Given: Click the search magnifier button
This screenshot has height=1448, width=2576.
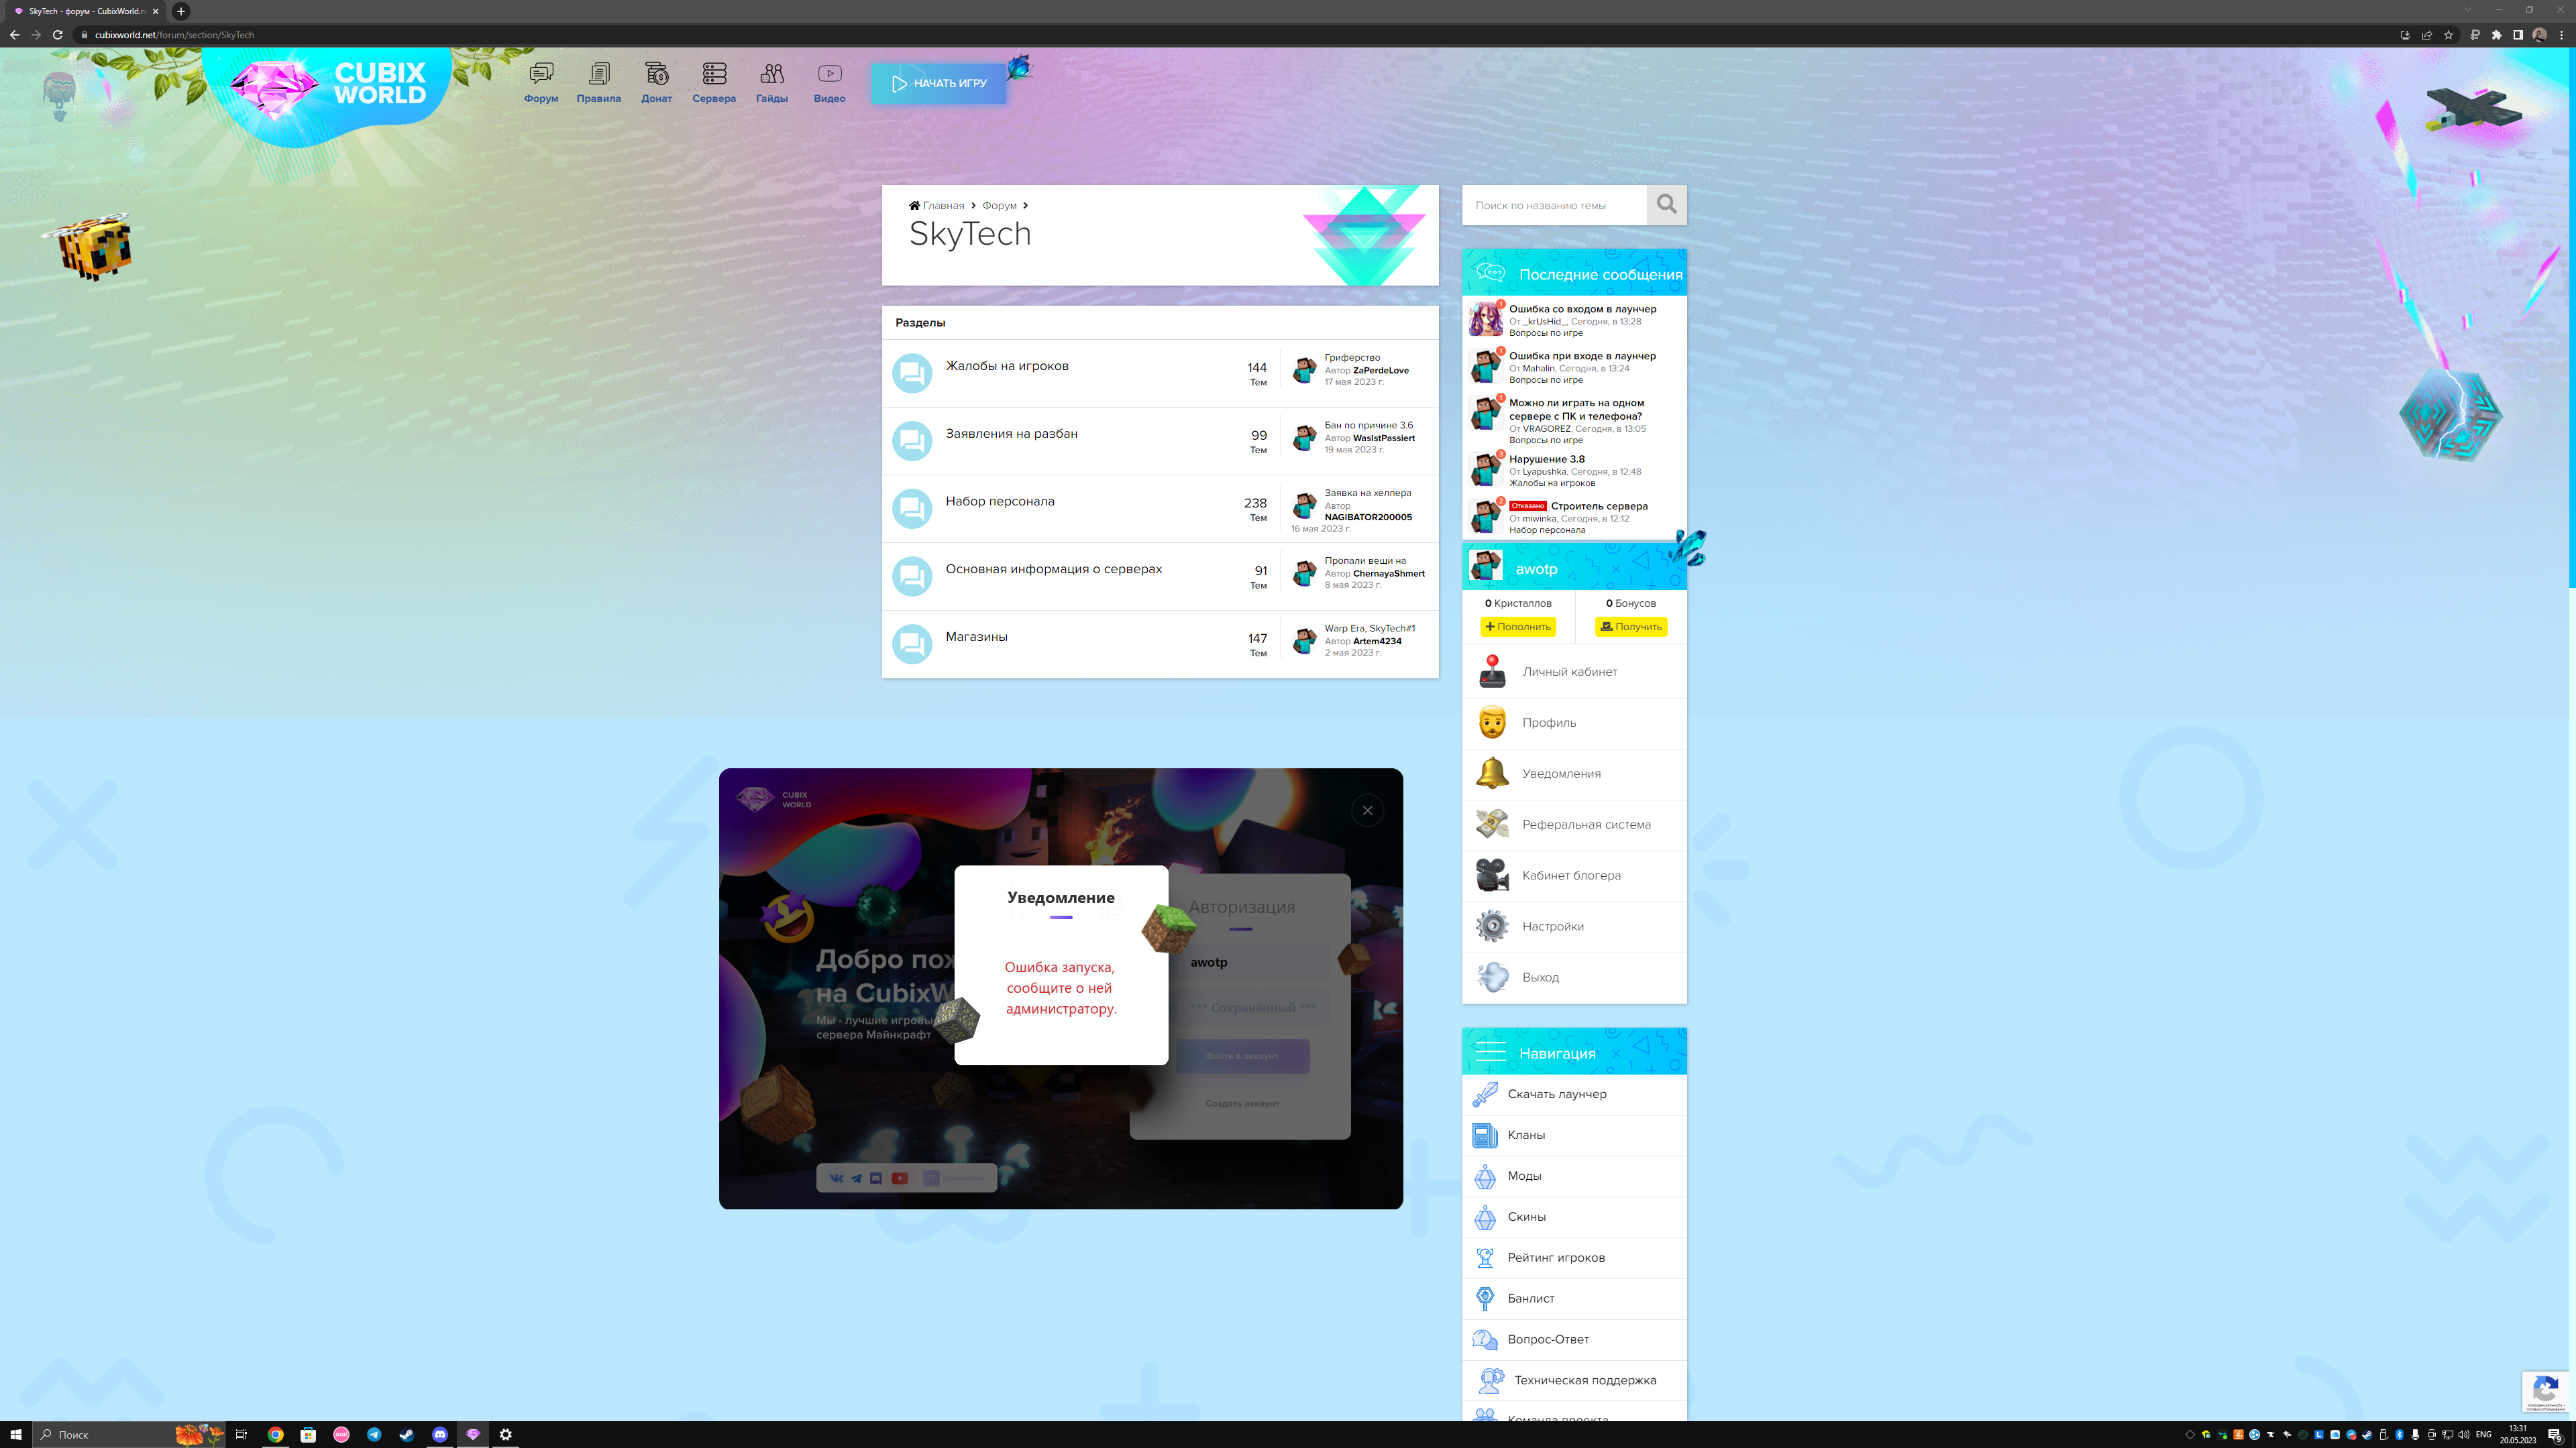Looking at the screenshot, I should click(1666, 205).
